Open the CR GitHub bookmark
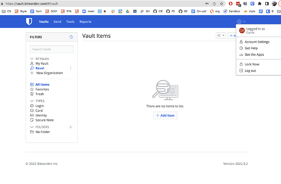This screenshot has width=281, height=184. [158, 11]
